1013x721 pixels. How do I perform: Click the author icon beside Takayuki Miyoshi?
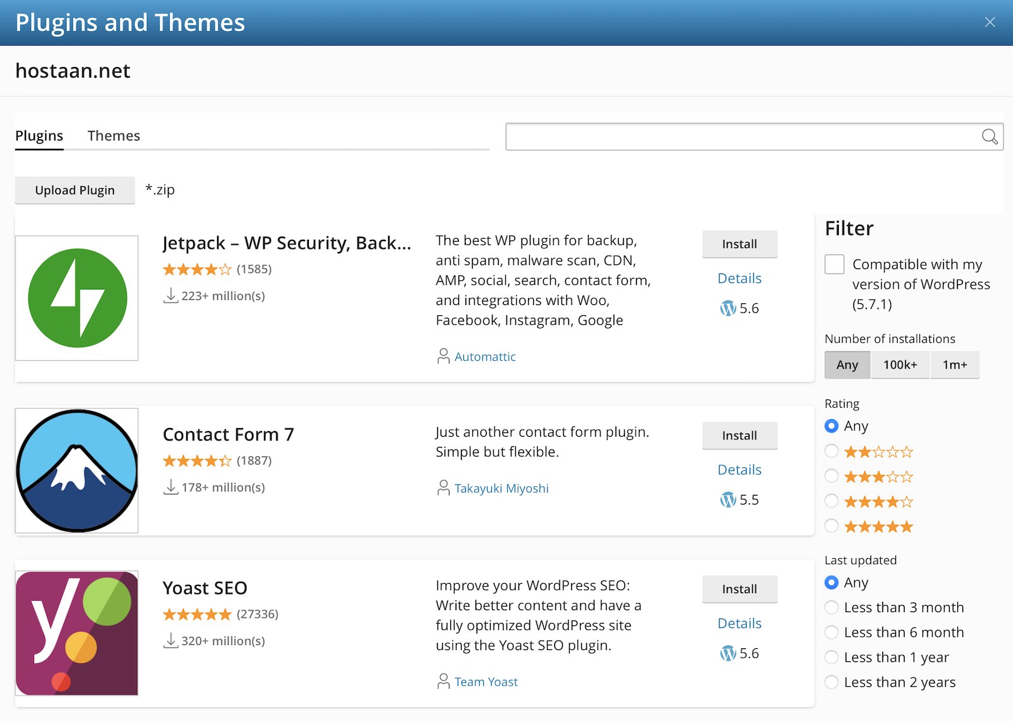[x=443, y=488]
